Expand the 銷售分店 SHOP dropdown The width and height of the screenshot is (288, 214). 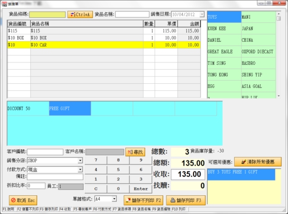pyautogui.click(x=80, y=161)
